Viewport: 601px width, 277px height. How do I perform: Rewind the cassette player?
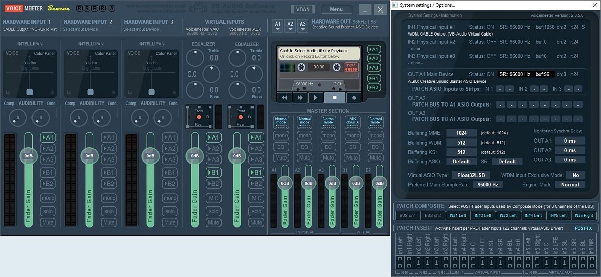(x=284, y=98)
